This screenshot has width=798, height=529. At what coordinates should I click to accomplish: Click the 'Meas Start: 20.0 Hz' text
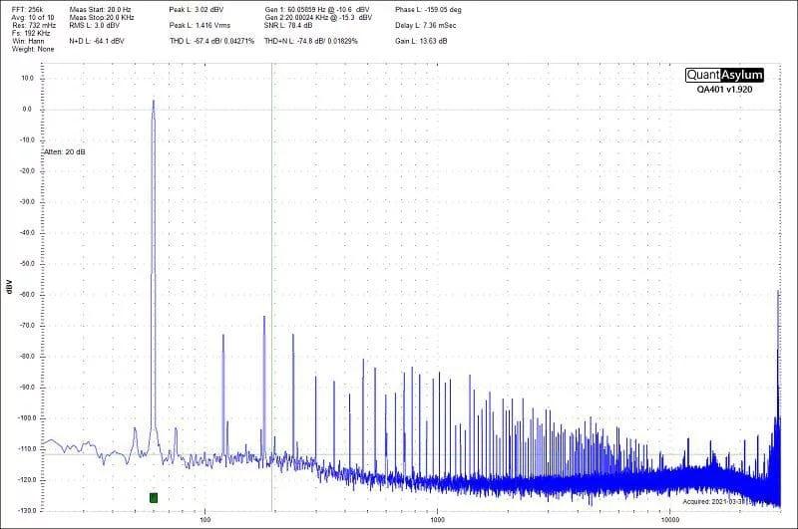(101, 10)
